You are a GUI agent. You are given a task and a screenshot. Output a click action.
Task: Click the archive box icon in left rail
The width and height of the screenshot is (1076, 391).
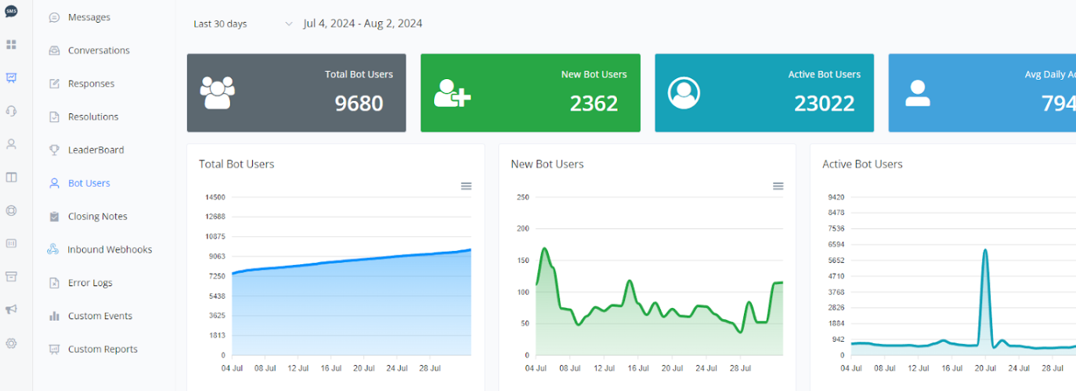tap(11, 277)
